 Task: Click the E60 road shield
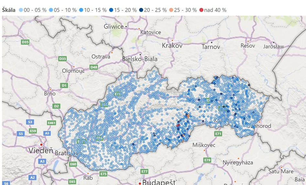point(73,164)
